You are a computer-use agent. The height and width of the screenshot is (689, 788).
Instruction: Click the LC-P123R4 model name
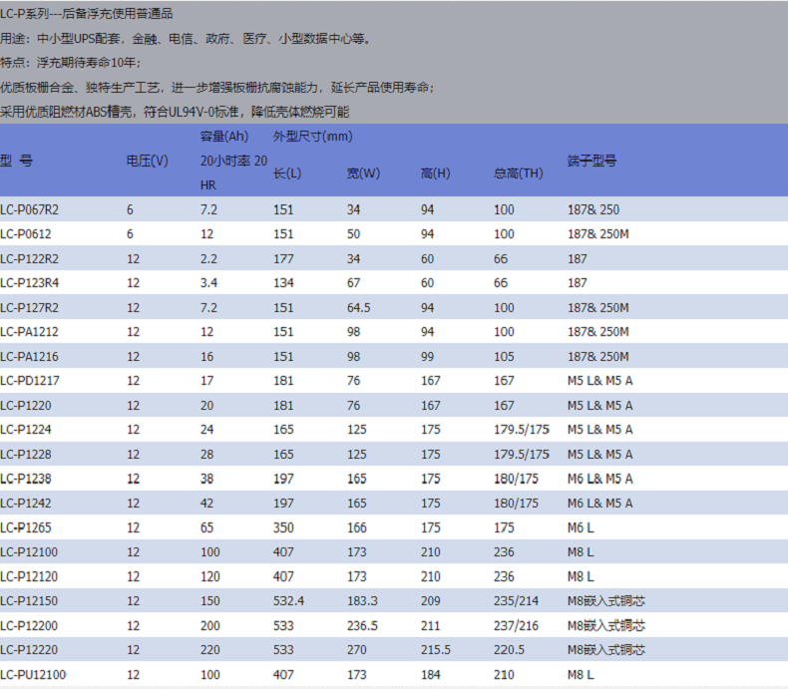(29, 283)
